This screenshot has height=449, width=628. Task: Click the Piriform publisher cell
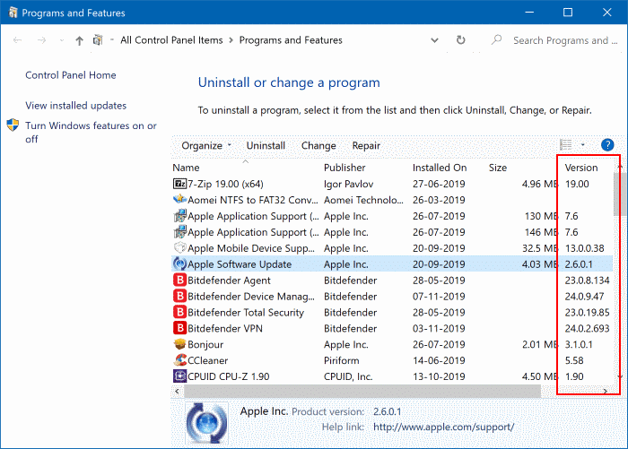(x=341, y=360)
